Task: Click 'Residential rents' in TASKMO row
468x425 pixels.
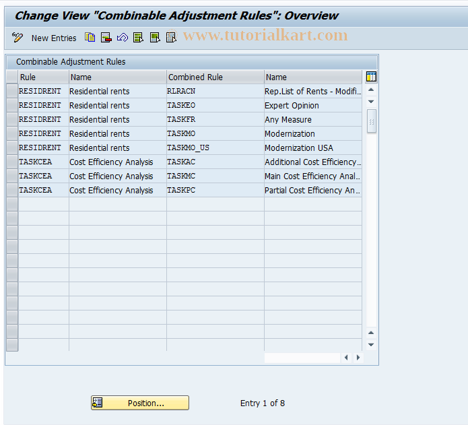Action: pos(118,134)
